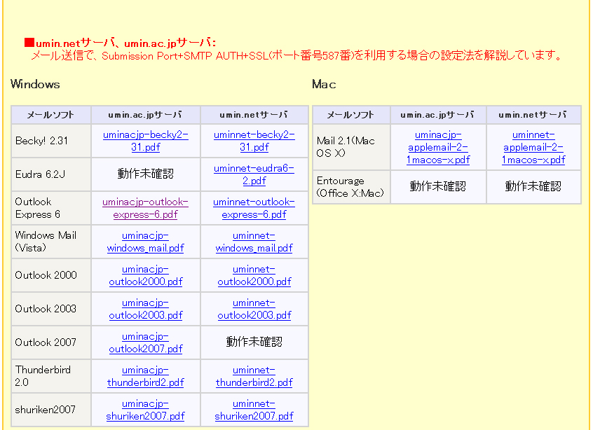Click Windows table umin.ac.jpサーバ header
593x430 pixels.
(x=145, y=115)
